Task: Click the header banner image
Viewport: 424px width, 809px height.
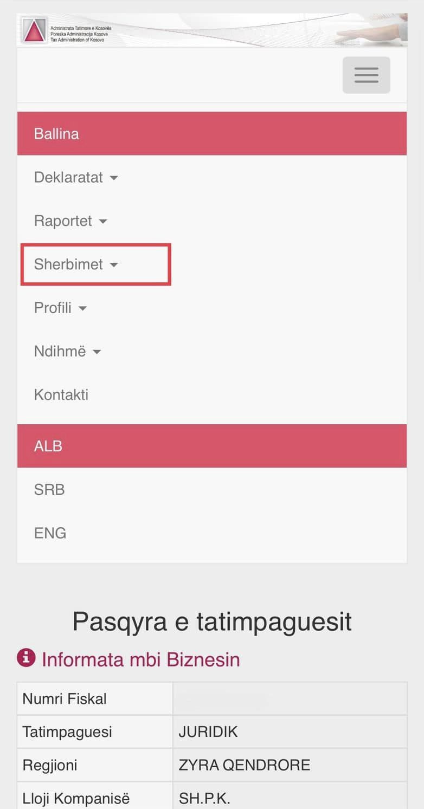Action: 271,30
